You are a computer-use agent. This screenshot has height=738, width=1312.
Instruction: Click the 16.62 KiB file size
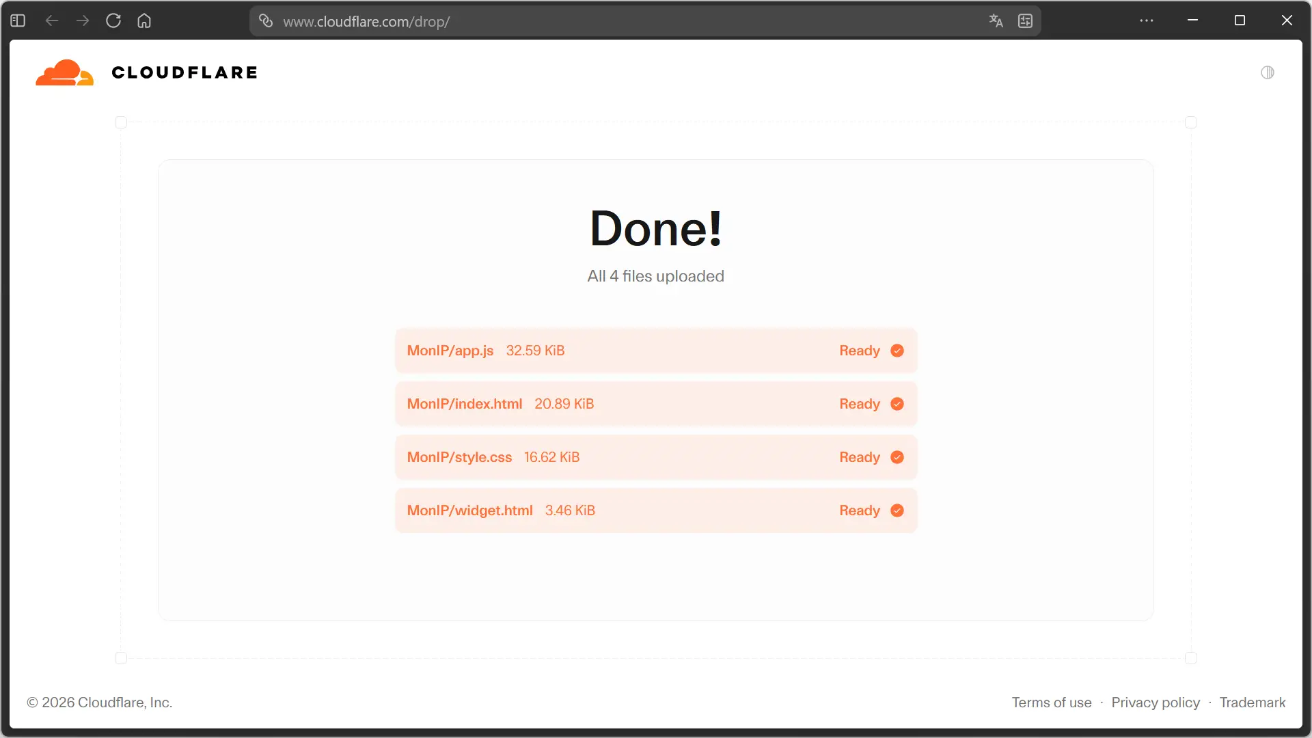551,457
